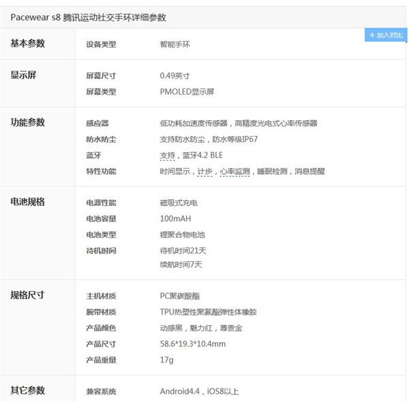
Task: Select the value 智能手环
Action: coord(175,44)
